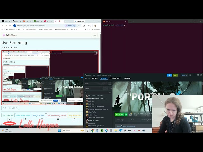The width and height of the screenshot is (203, 152).
Task: Open Chrome extensions puzzle icon
Action: [84, 26]
